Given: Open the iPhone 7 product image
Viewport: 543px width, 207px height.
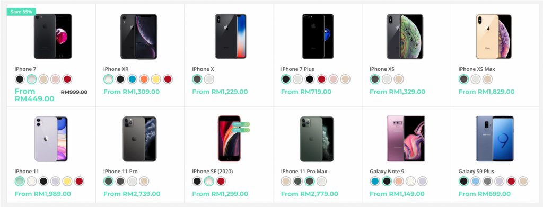Looking at the screenshot, I should click(53, 37).
